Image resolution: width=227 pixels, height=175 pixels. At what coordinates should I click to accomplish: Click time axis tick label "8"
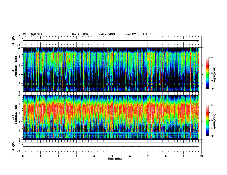166,156
